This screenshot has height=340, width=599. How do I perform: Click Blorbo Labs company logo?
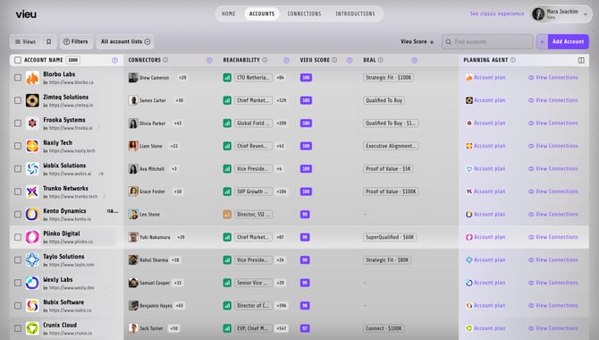(x=32, y=78)
